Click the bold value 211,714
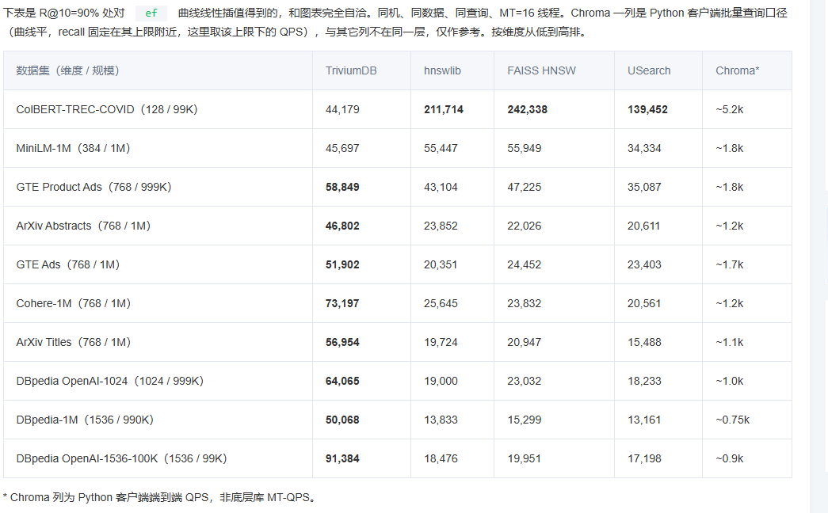The image size is (828, 513). [444, 109]
